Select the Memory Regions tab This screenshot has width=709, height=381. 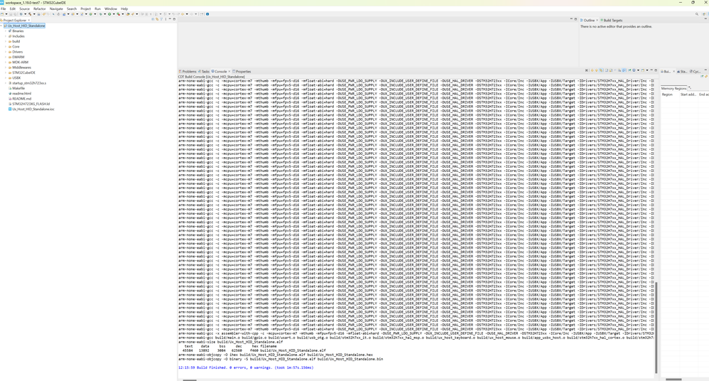[673, 88]
